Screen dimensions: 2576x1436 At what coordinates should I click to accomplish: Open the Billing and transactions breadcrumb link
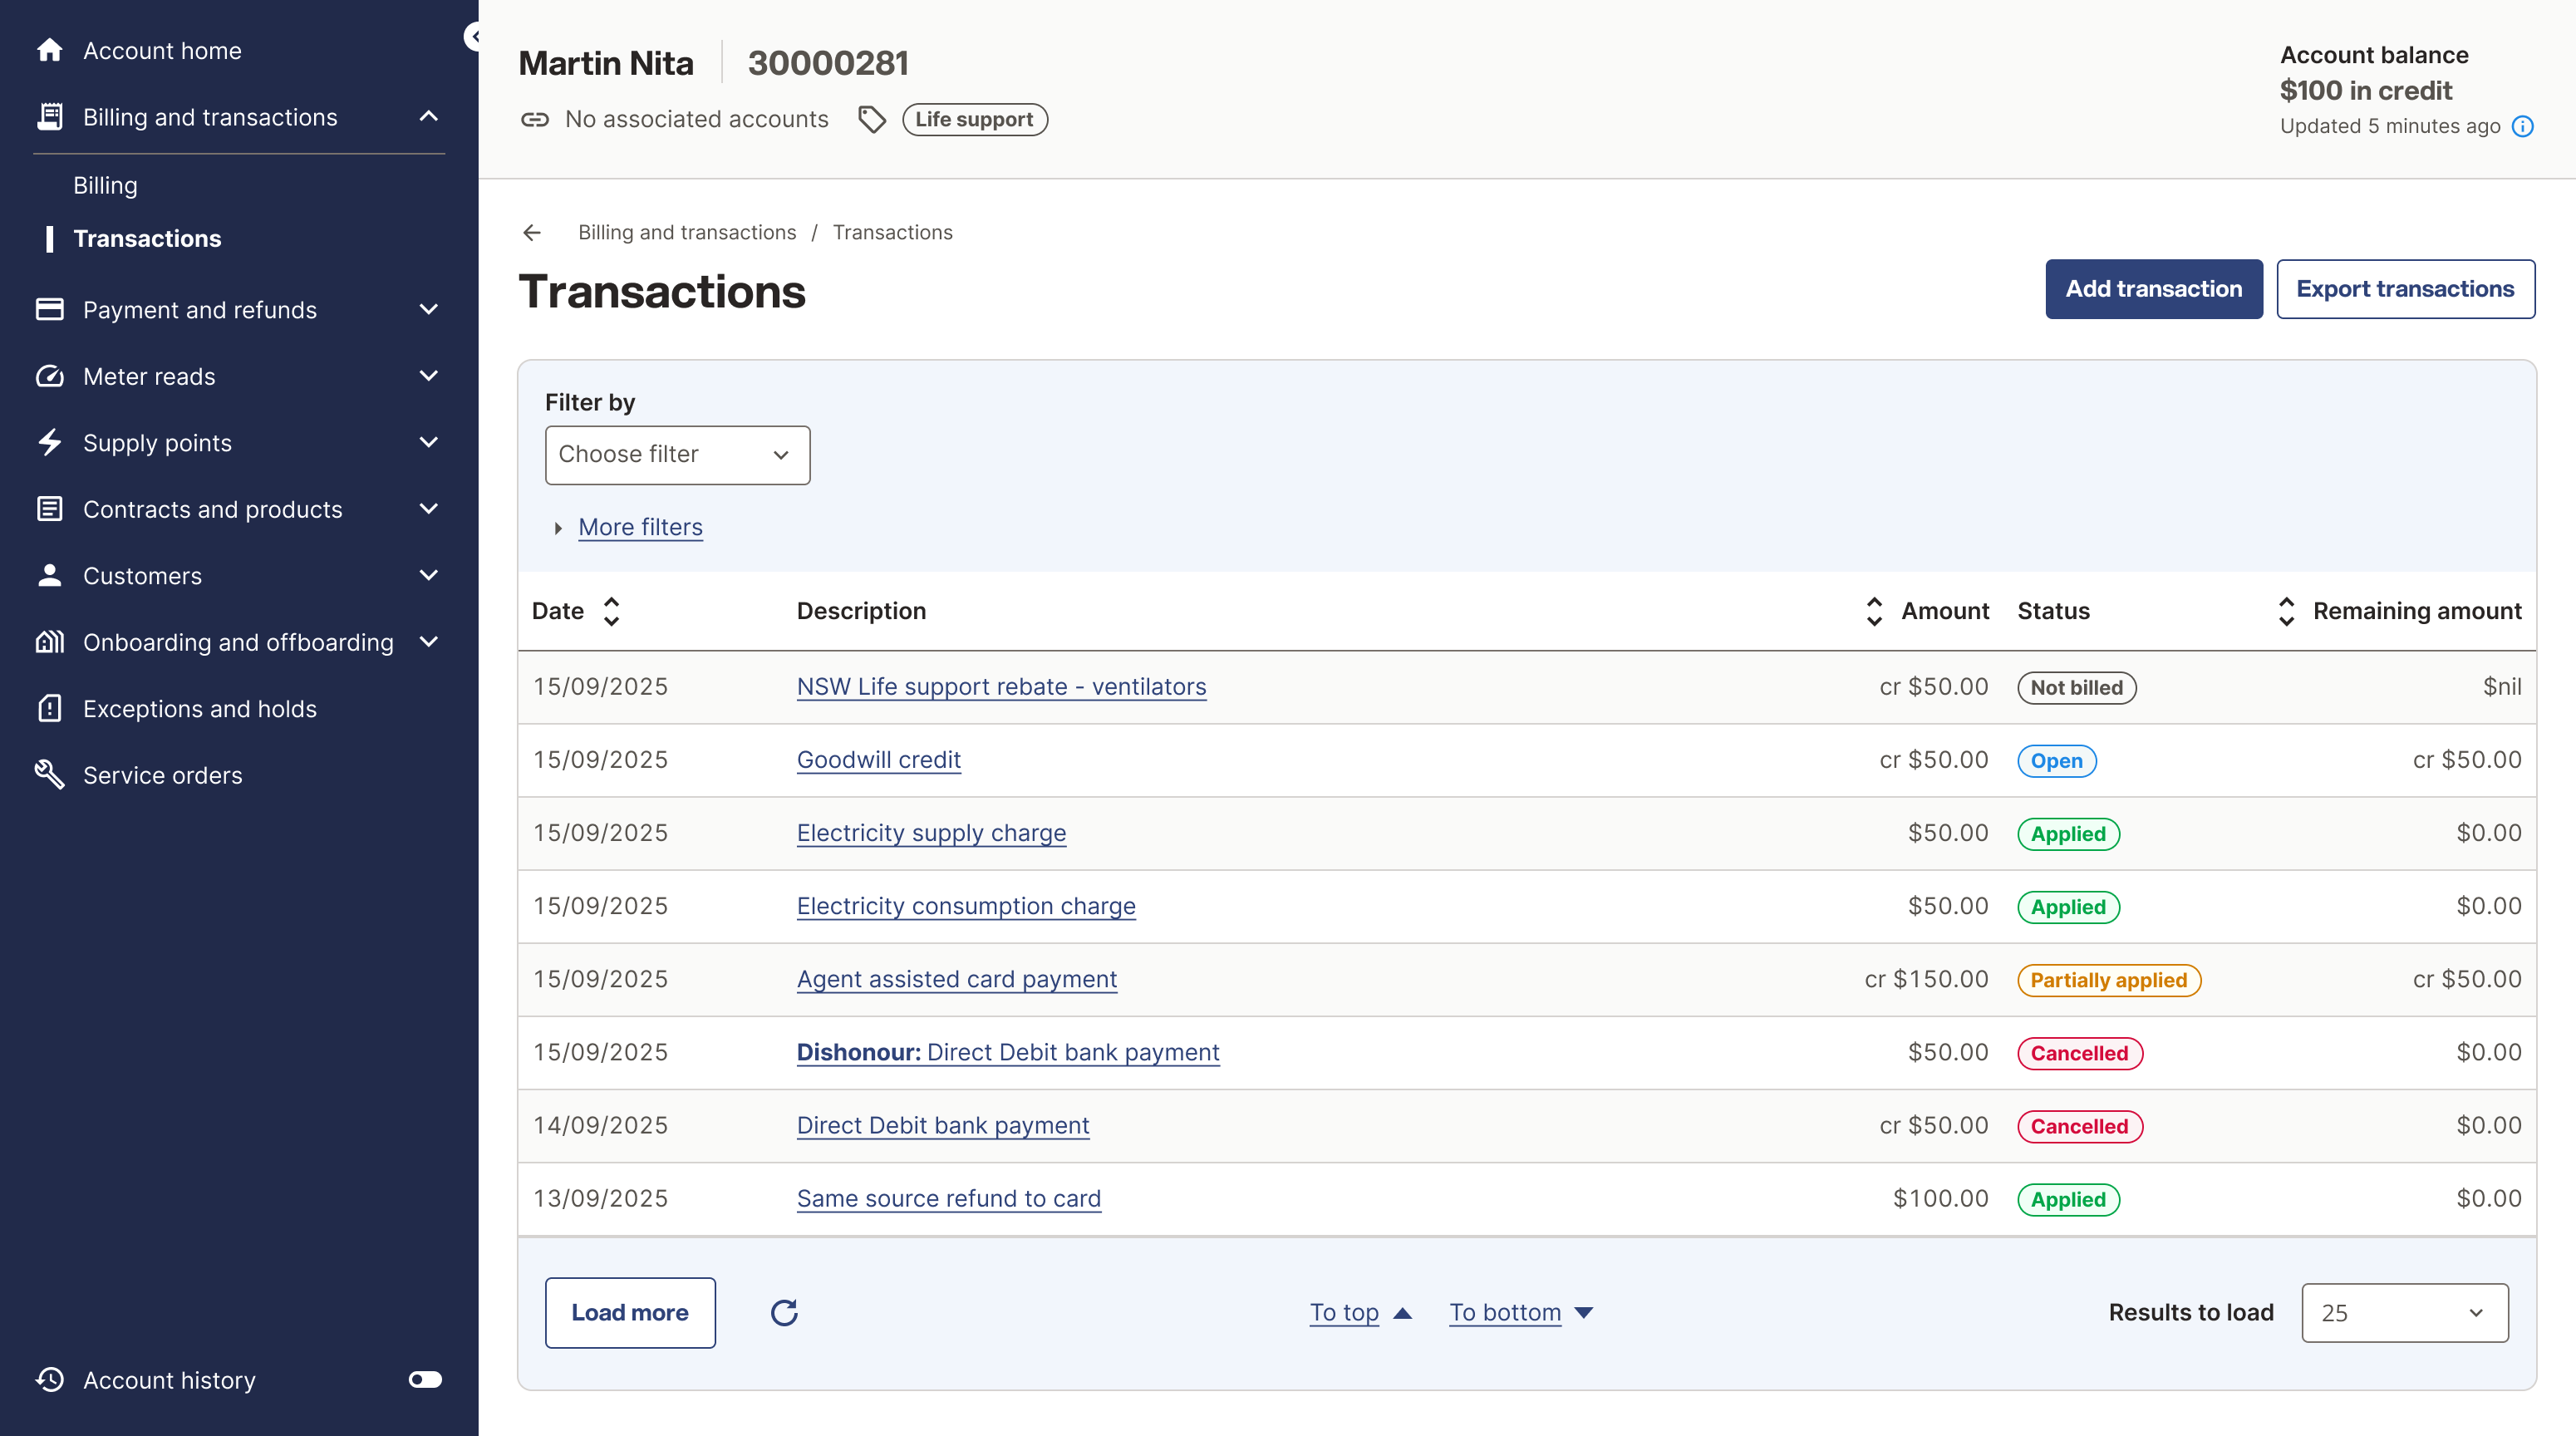(687, 232)
